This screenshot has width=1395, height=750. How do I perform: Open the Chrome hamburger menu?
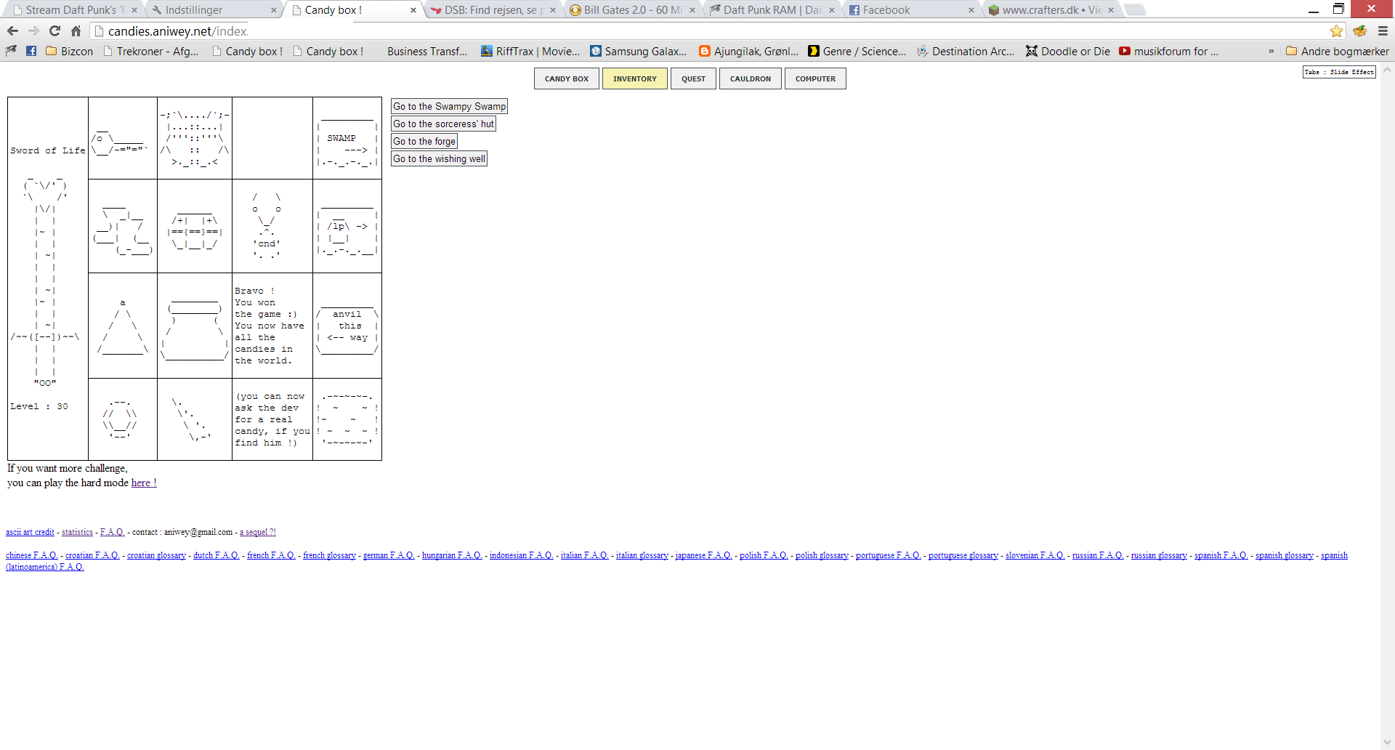click(1383, 31)
